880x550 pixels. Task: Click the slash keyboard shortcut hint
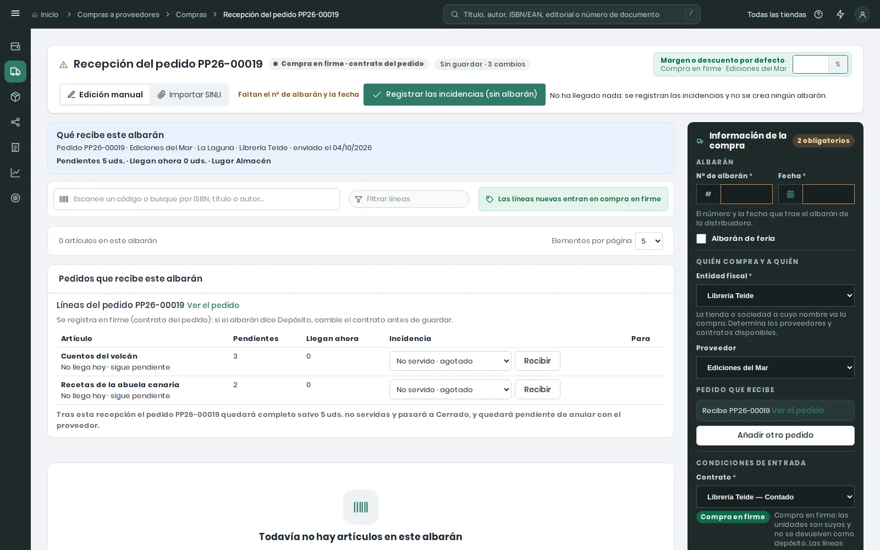coord(691,14)
